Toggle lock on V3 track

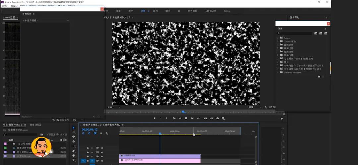click(x=88, y=152)
